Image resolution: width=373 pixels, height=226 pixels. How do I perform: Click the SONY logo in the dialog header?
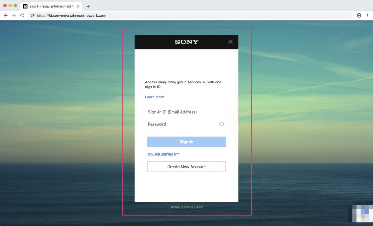[186, 42]
